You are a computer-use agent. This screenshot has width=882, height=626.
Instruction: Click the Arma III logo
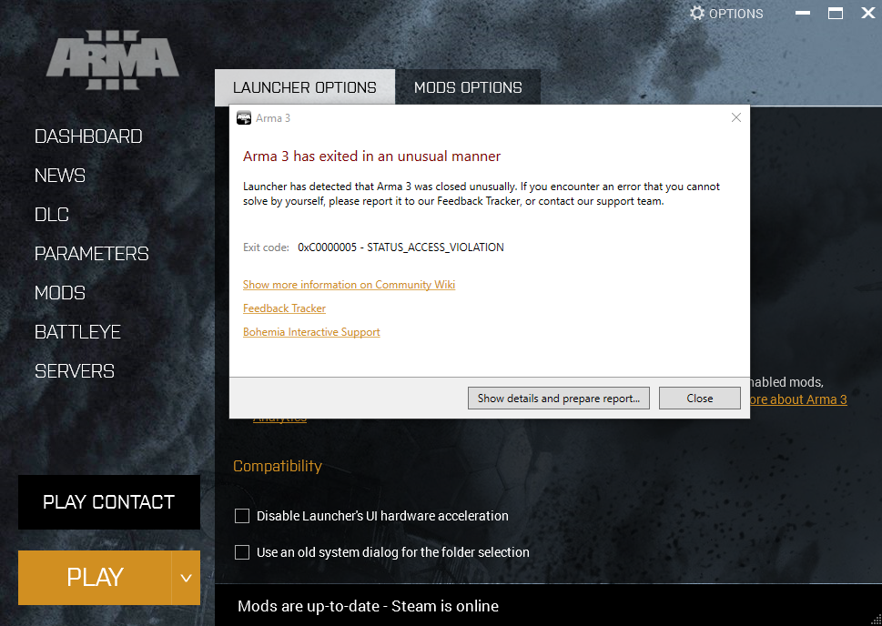click(x=113, y=60)
